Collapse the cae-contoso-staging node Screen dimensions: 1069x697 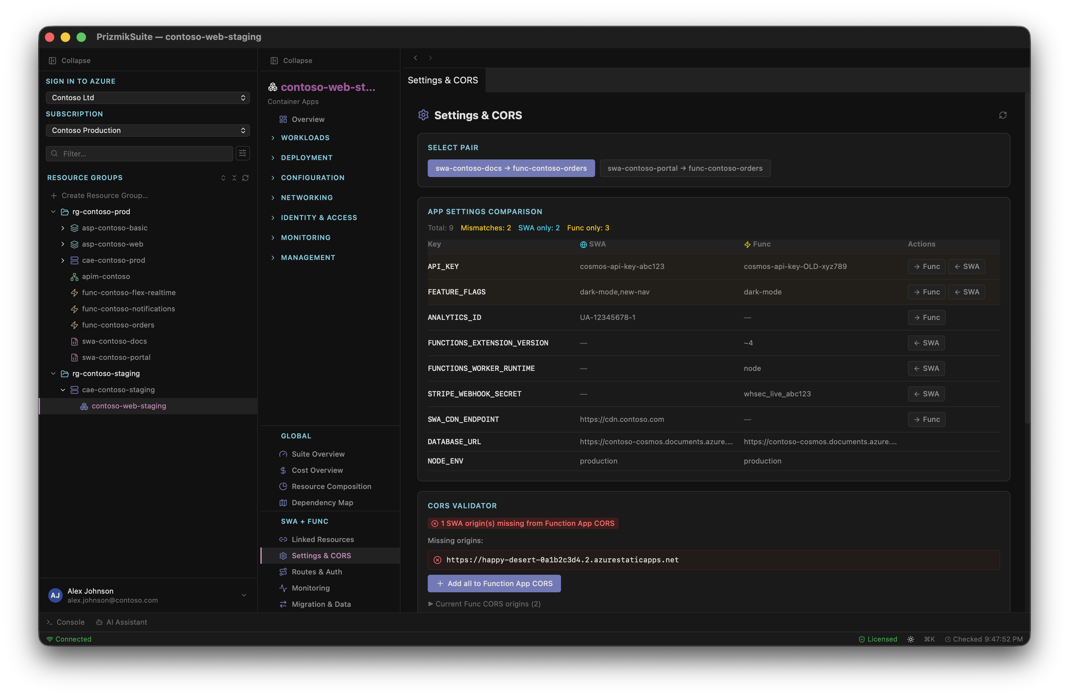coord(62,389)
